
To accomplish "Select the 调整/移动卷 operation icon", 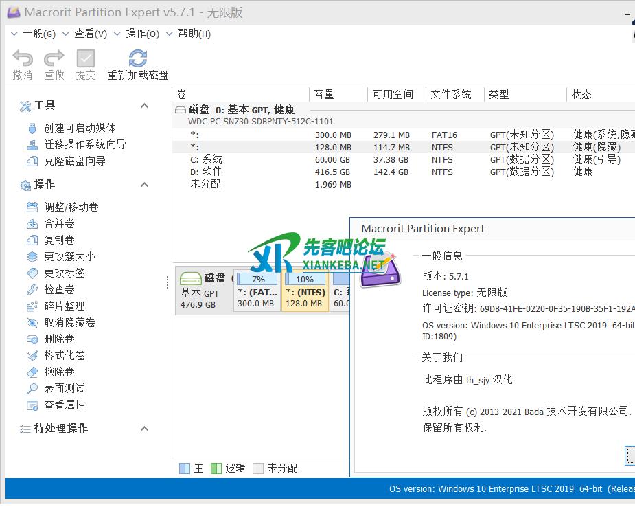I will (32, 207).
